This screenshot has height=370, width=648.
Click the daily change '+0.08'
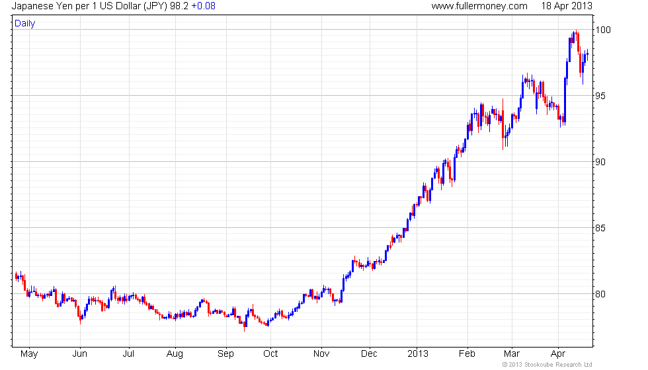pyautogui.click(x=204, y=6)
